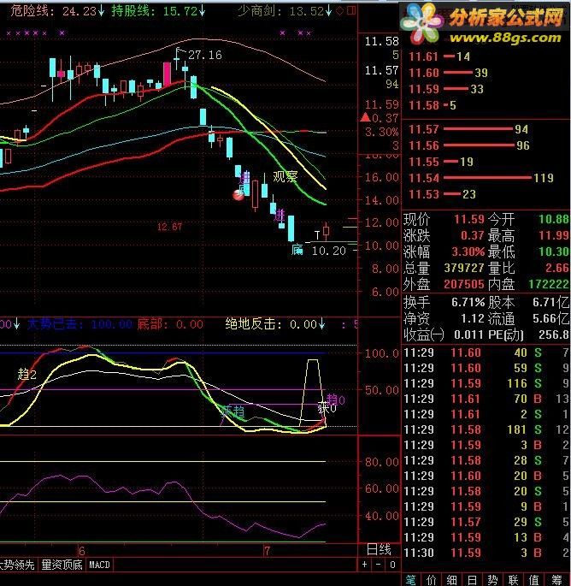The height and width of the screenshot is (586, 571).
Task: Click the 今开 10.88 value
Action: (x=553, y=219)
